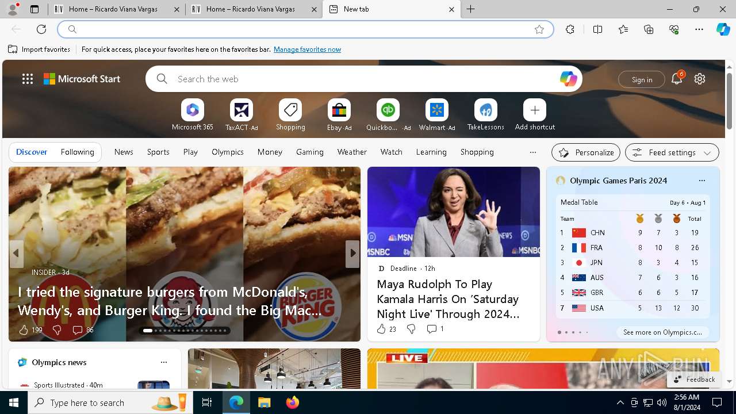Screen dimensions: 736x414
Task: Open Olympics news card options menu
Action: (x=164, y=362)
